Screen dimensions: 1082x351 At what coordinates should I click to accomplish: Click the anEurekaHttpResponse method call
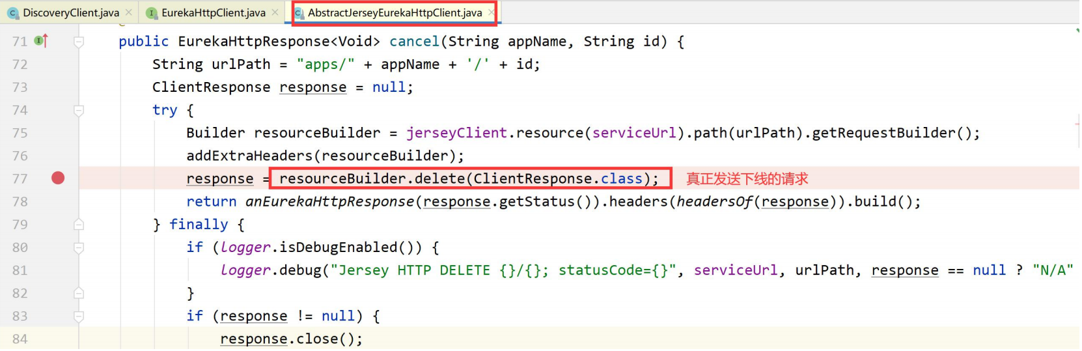pos(330,202)
